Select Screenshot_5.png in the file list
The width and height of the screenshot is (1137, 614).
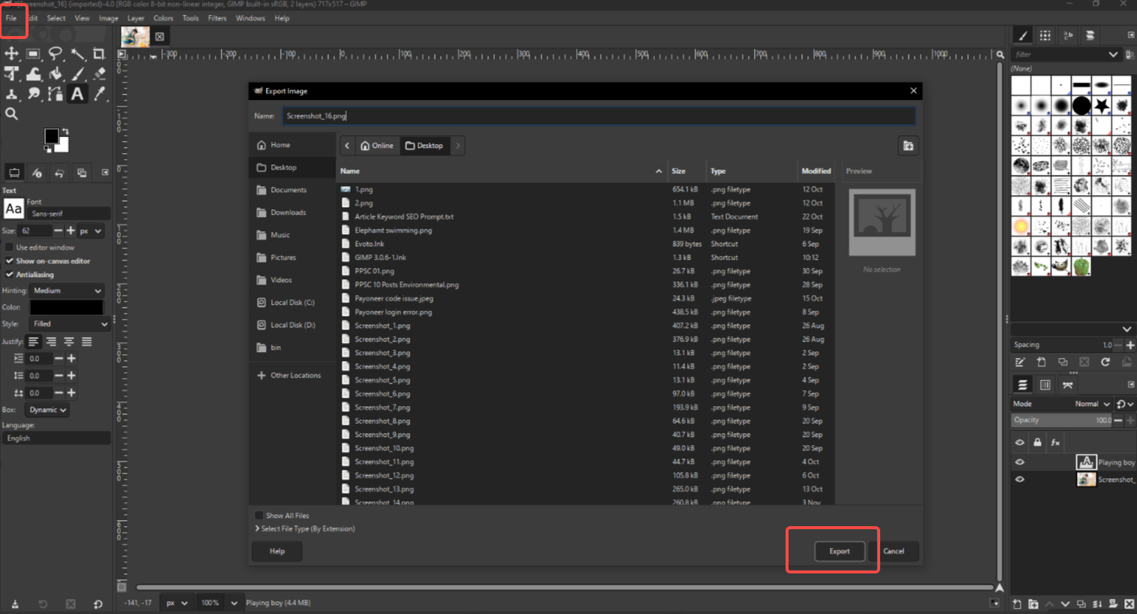point(383,380)
